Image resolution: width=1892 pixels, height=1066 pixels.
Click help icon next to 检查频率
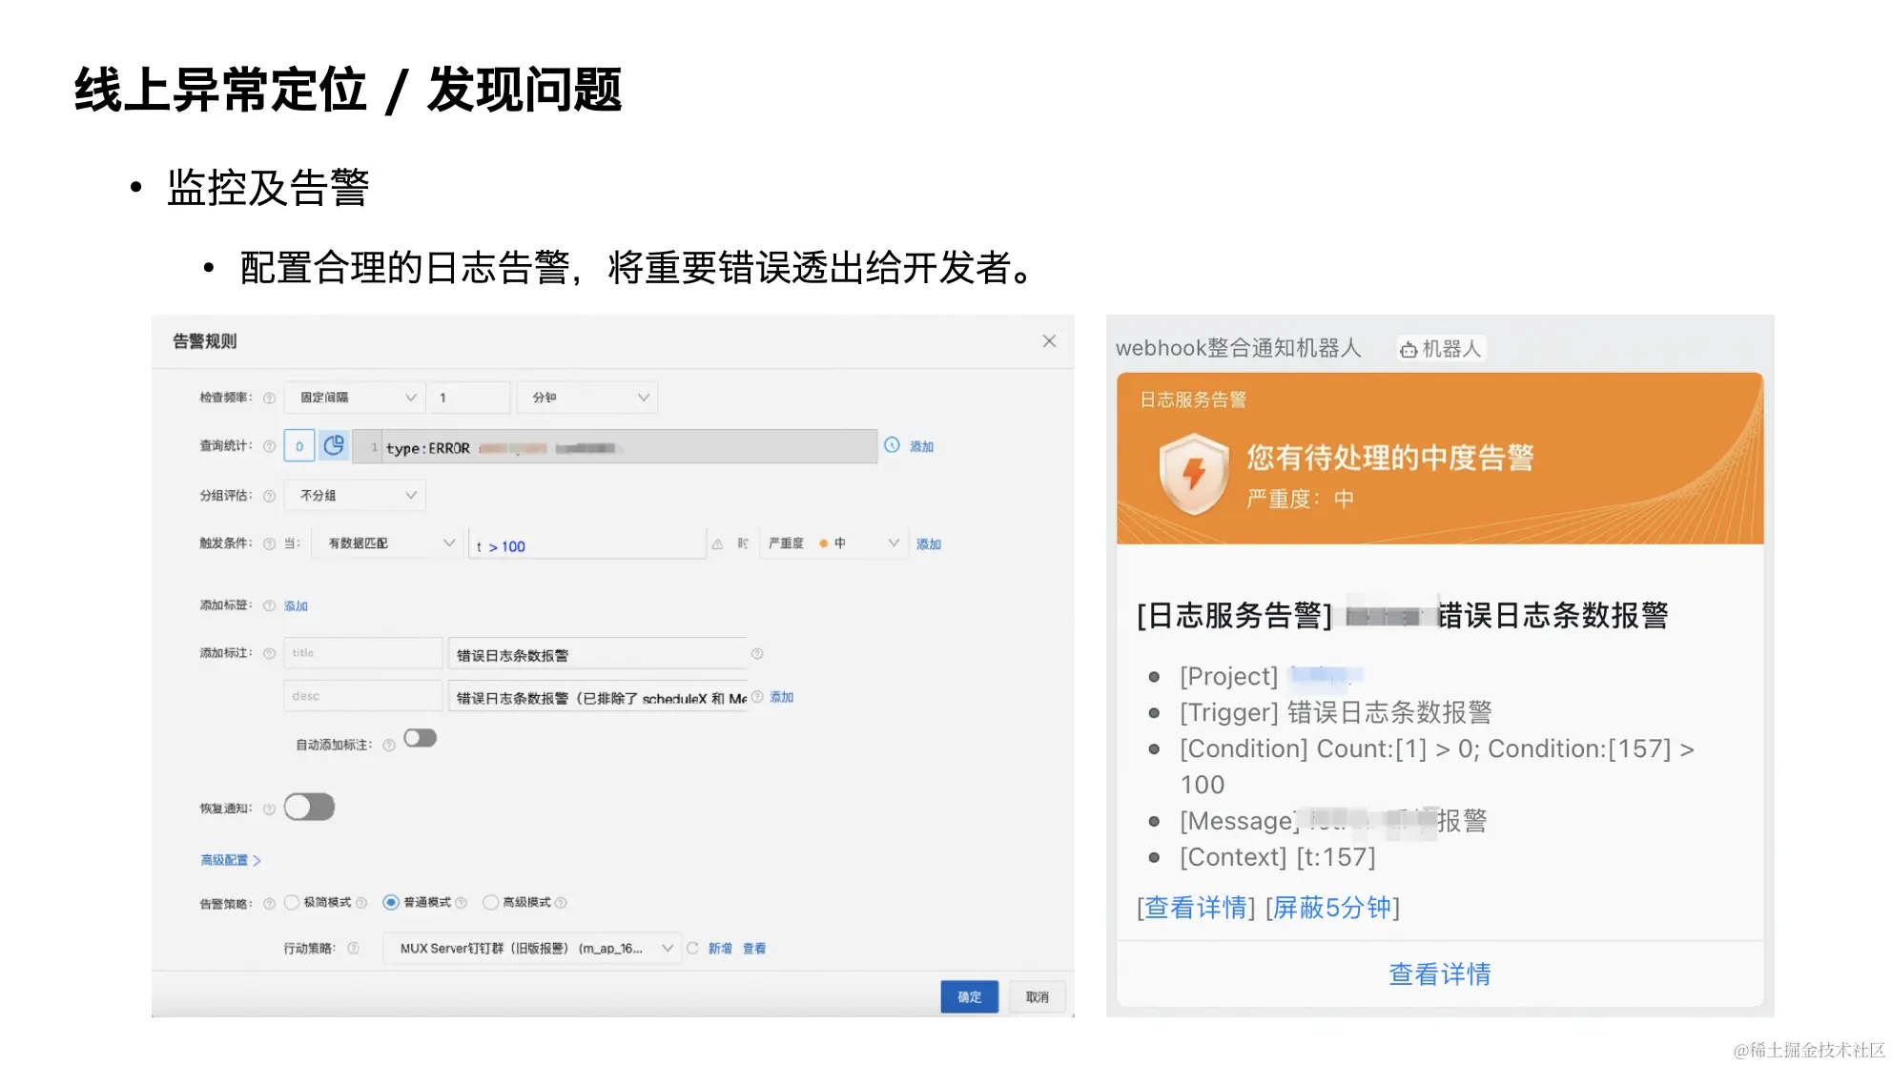[269, 398]
